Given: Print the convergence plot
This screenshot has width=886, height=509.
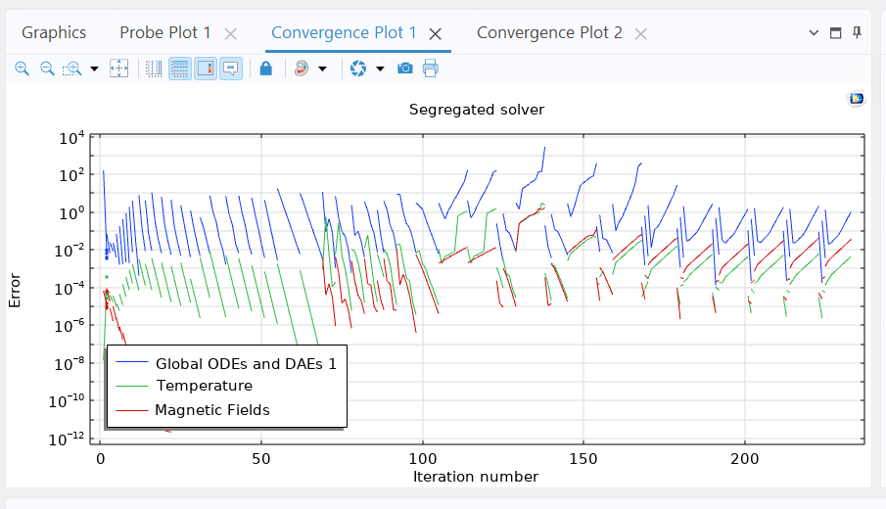Looking at the screenshot, I should 430,69.
